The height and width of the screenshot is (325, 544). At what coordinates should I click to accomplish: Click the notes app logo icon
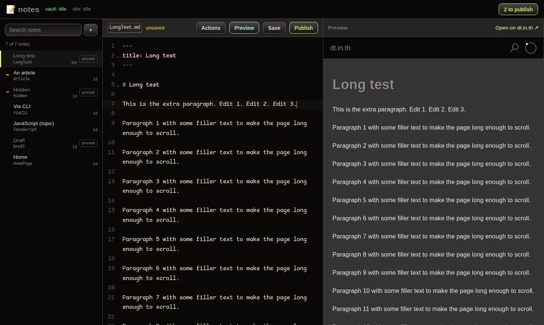[x=11, y=9]
